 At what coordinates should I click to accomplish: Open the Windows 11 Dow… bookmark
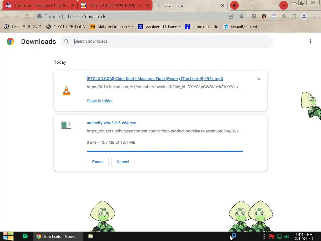(x=159, y=27)
